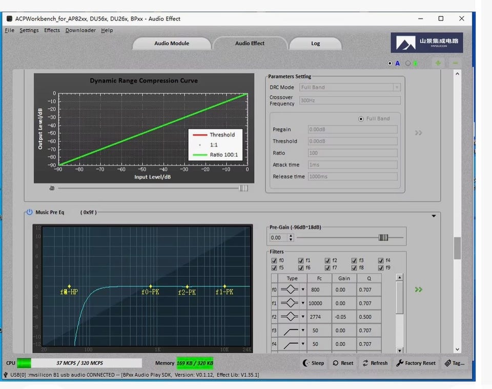
Task: Uncheck the f9 filter checkbox
Action: [381, 268]
